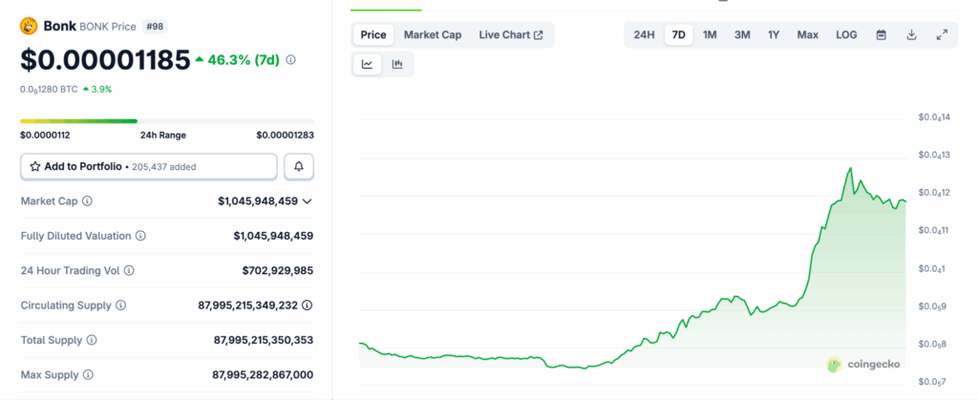Click the Bonk coin logo icon
978x400 pixels.
pyautogui.click(x=29, y=27)
